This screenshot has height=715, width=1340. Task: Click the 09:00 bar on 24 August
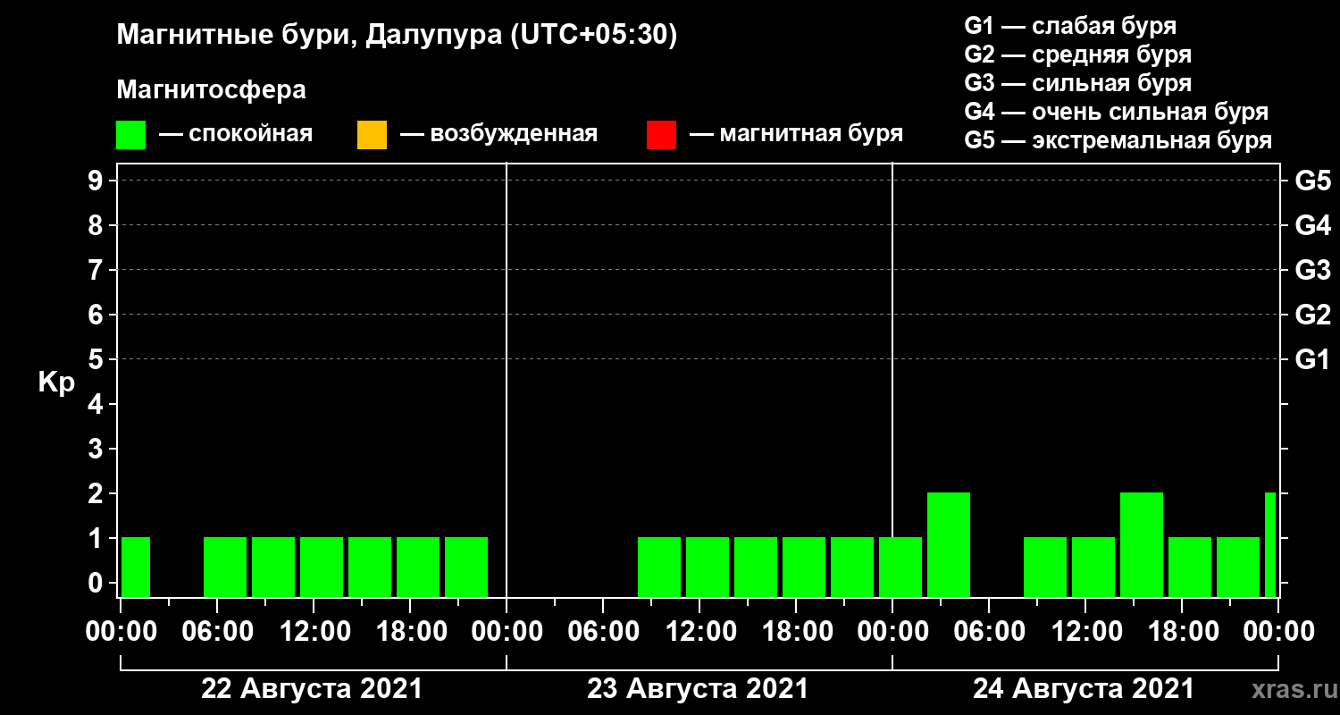1045,567
